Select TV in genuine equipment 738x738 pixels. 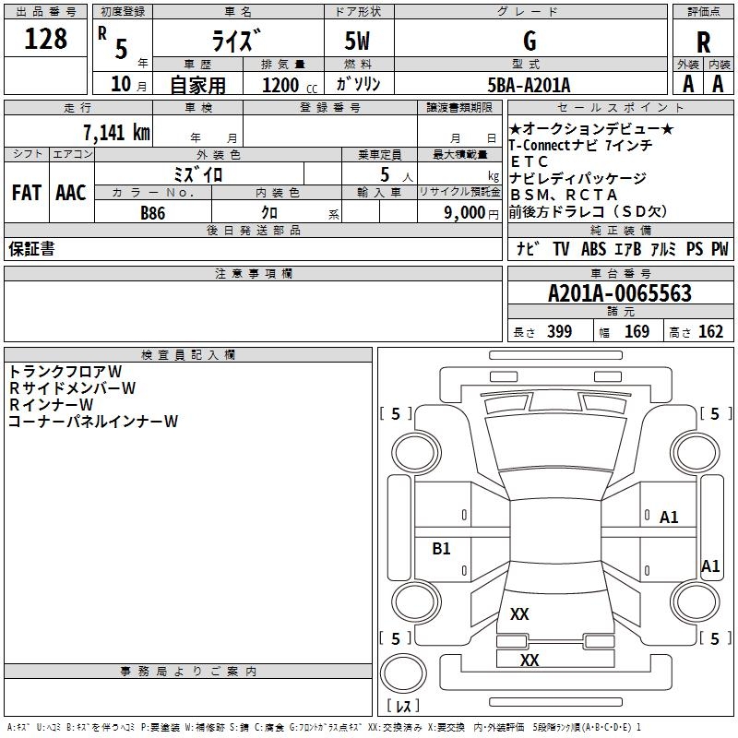(561, 248)
